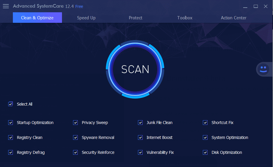Start the big SCAN button

(x=135, y=69)
